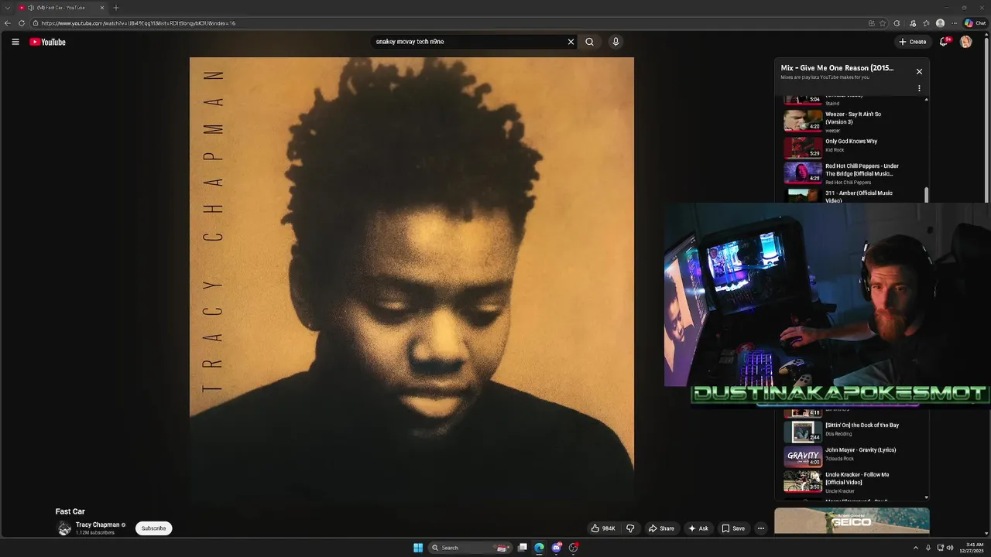The height and width of the screenshot is (557, 991).
Task: Open the apps icon in the address bar
Action: tap(872, 23)
